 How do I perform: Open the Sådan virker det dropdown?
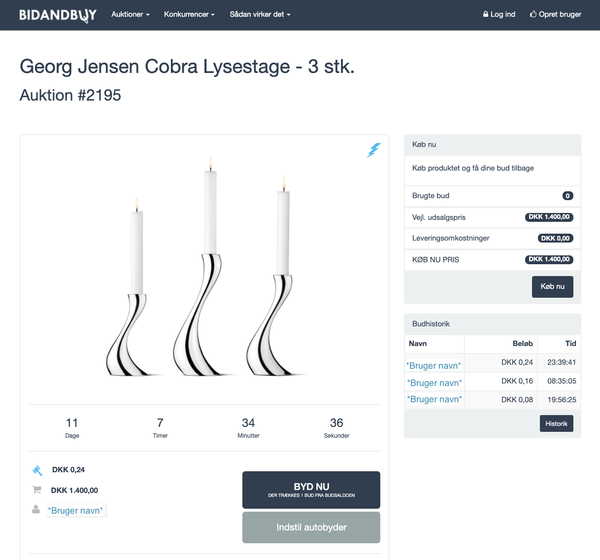pyautogui.click(x=260, y=14)
